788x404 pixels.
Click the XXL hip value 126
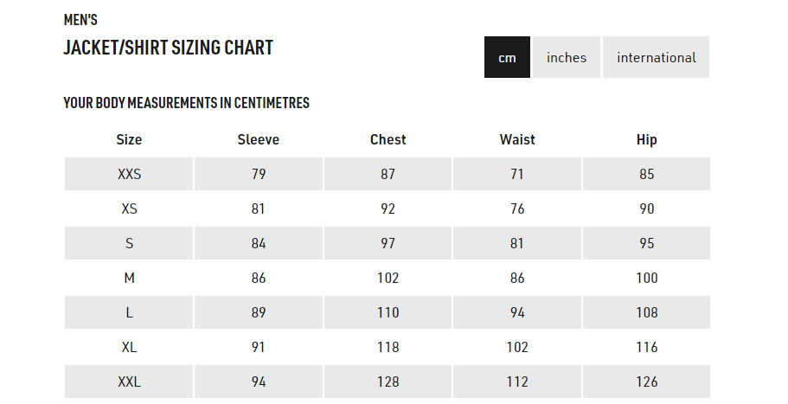click(646, 382)
